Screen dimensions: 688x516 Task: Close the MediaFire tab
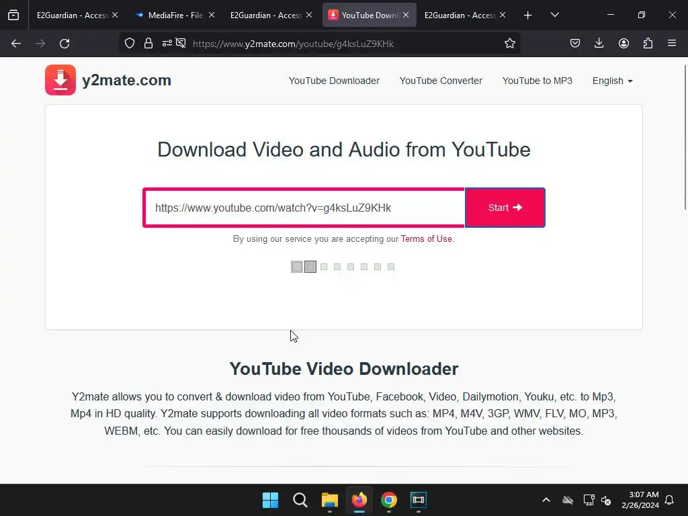(212, 15)
